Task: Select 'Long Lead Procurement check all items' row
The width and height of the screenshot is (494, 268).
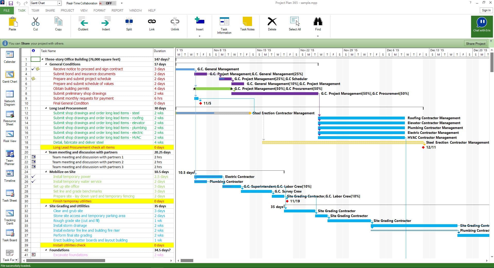Action: [97, 147]
